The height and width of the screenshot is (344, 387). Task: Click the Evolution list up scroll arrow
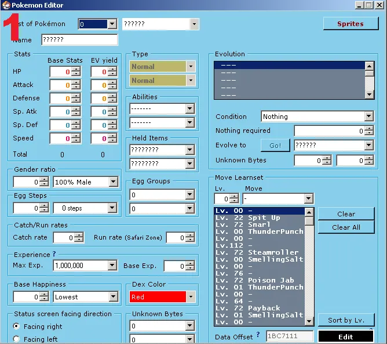(370, 66)
